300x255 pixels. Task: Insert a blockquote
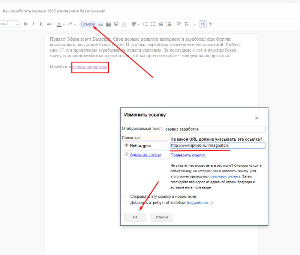(x=161, y=24)
